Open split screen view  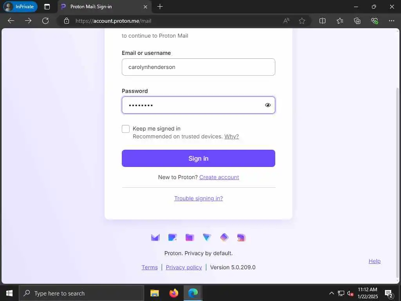click(x=323, y=21)
